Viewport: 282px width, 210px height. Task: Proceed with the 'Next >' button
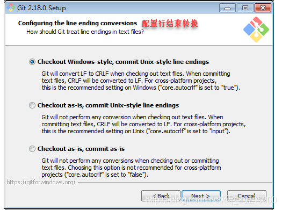point(201,196)
